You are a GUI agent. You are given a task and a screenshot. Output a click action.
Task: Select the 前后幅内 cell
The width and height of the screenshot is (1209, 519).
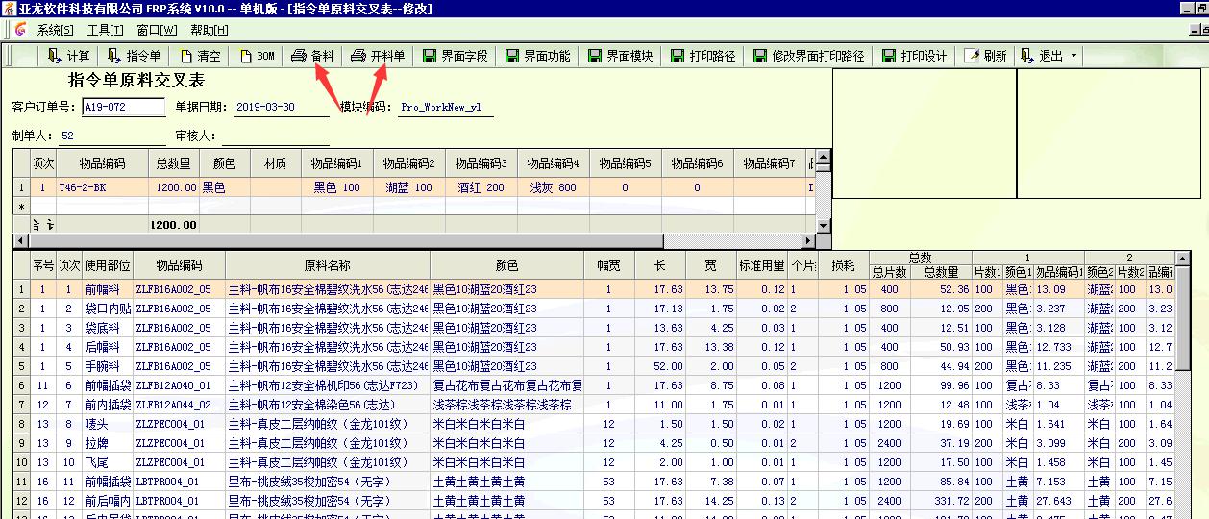pos(108,501)
